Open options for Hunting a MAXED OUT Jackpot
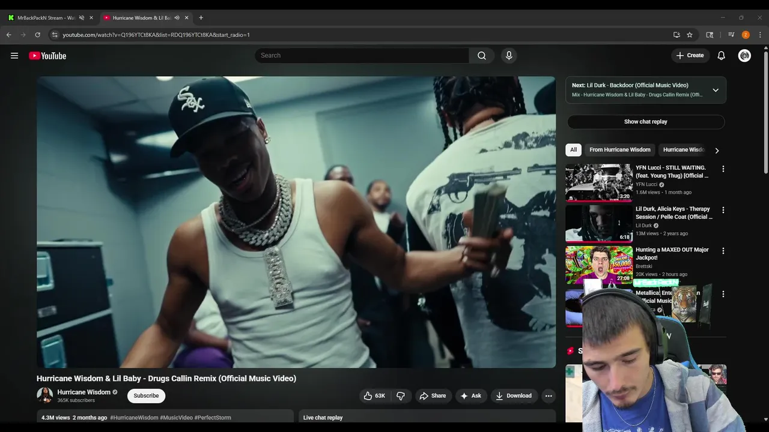The image size is (769, 432). [723, 251]
